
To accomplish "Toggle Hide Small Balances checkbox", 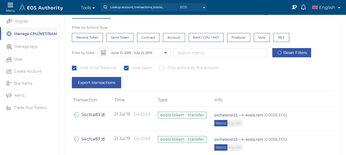I will click(74, 68).
